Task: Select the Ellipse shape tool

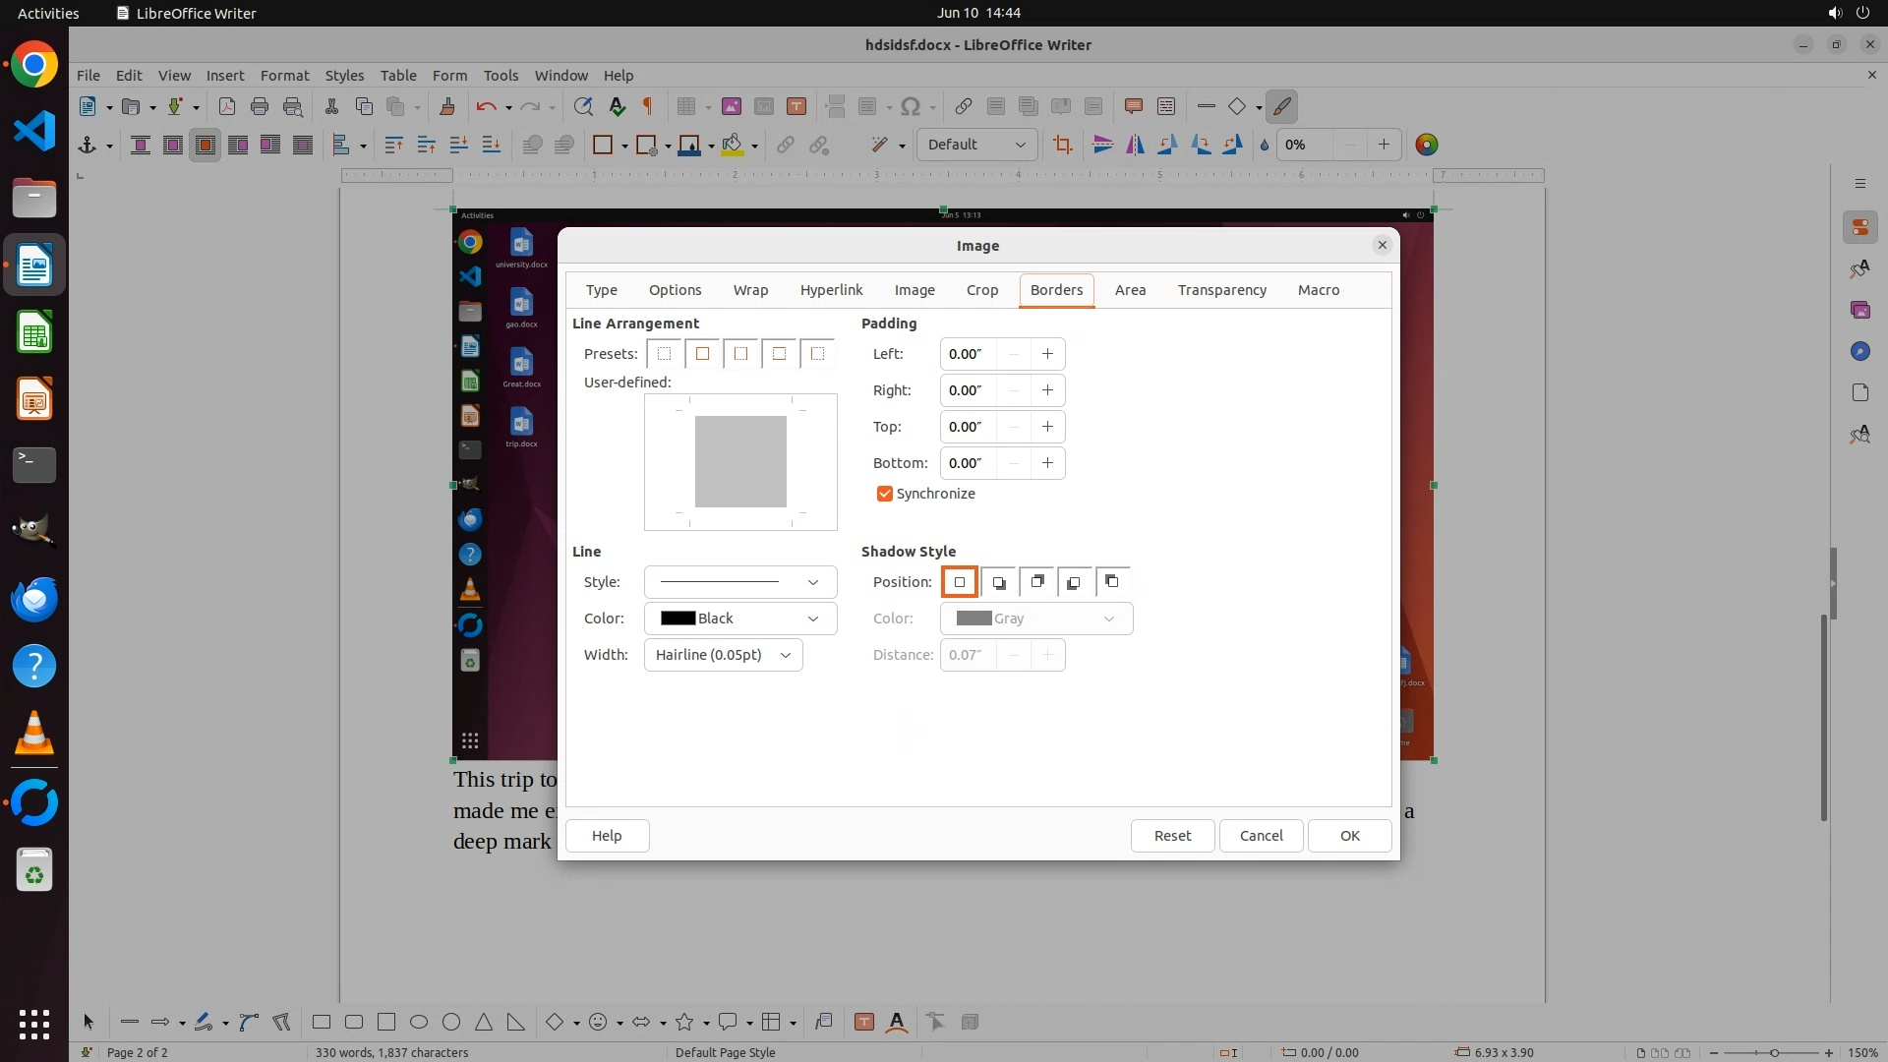Action: tap(419, 1022)
